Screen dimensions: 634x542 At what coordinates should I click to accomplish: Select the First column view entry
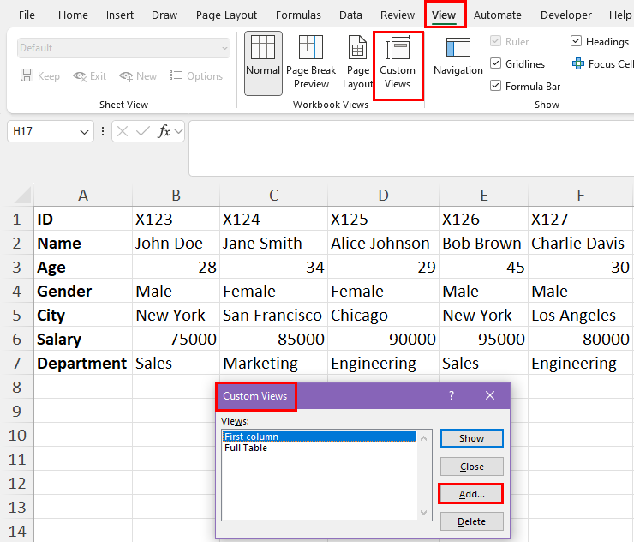point(320,437)
